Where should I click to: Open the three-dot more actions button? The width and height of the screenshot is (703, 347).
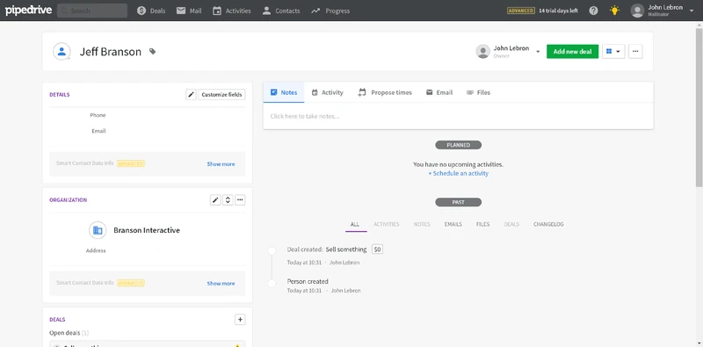635,52
